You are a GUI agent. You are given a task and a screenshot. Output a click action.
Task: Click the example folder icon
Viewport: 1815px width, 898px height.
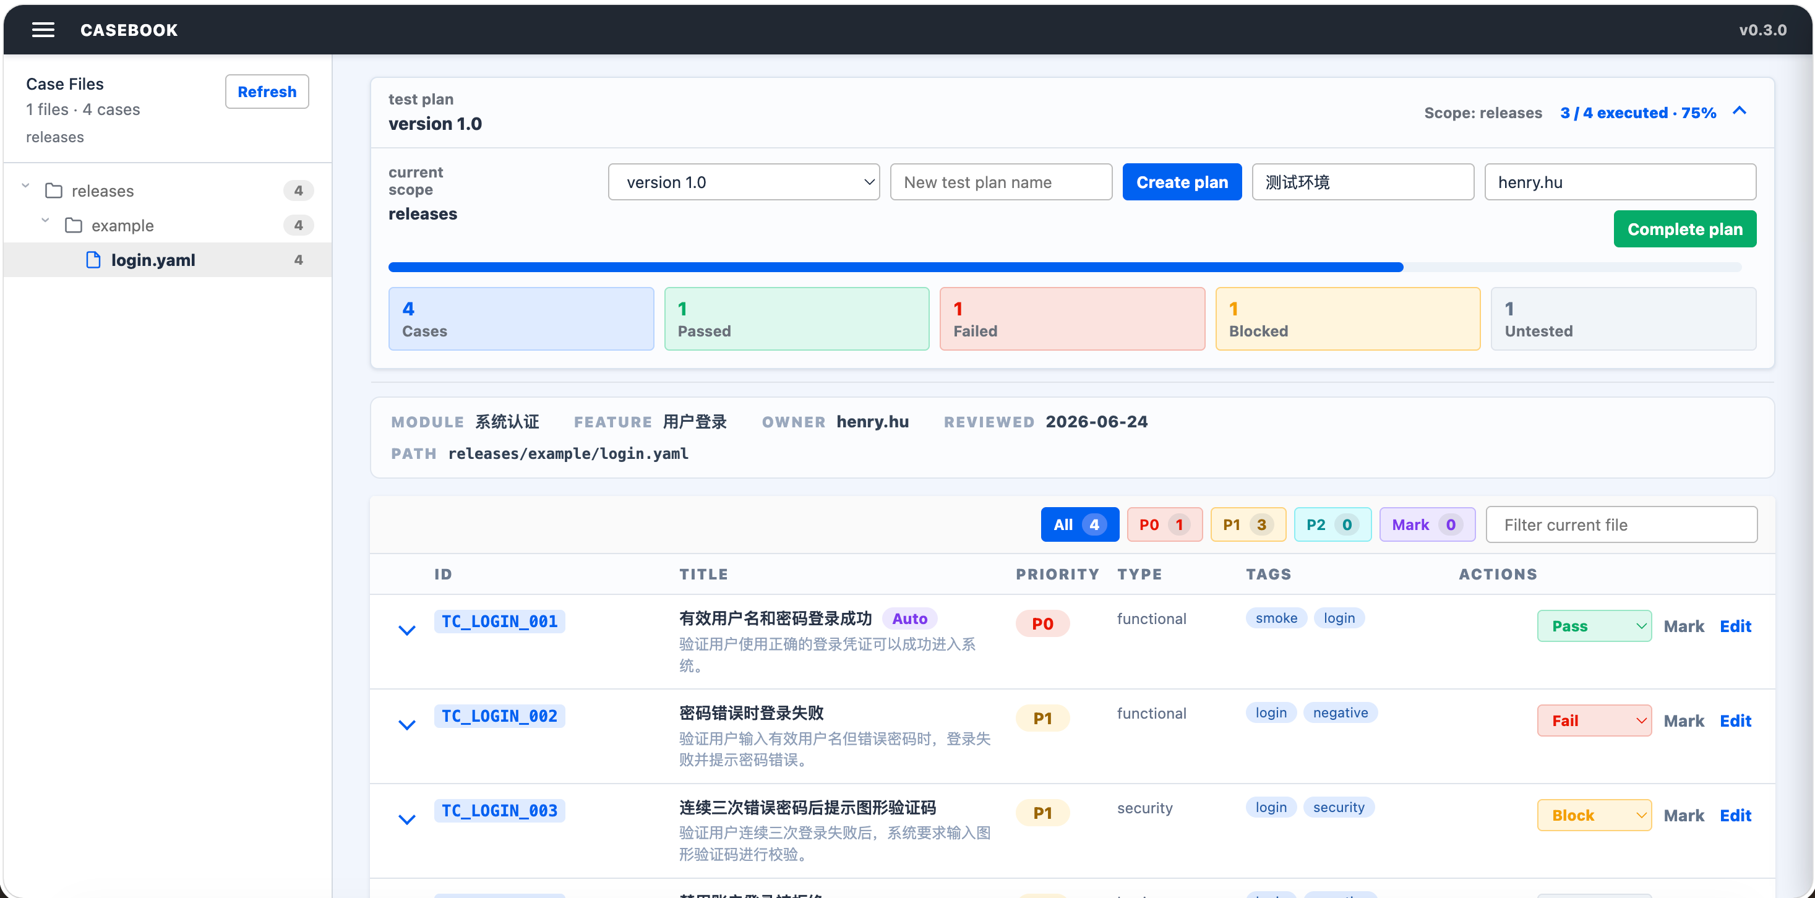[73, 225]
